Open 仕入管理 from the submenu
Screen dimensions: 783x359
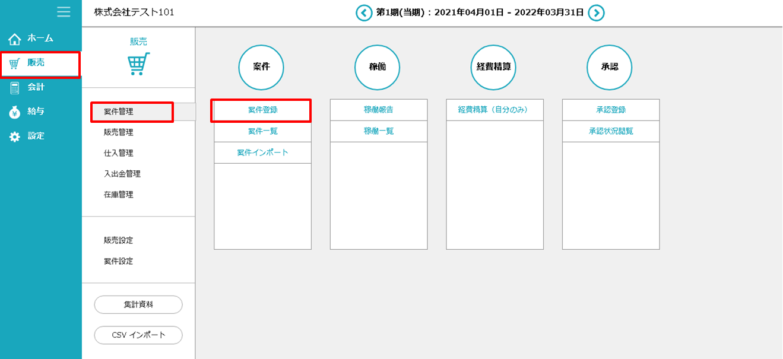[x=119, y=153]
